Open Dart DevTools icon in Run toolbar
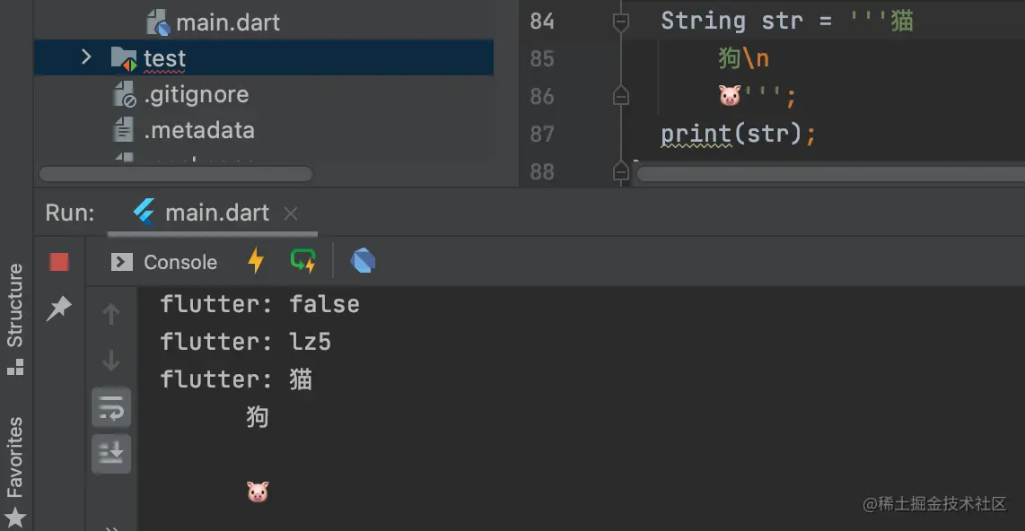The image size is (1025, 531). tap(363, 261)
